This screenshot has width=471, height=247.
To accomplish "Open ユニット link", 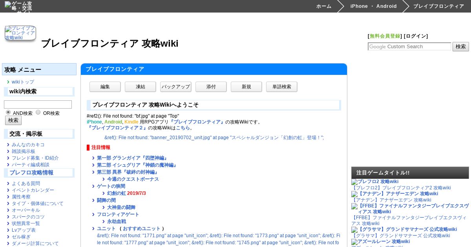I will 106,229.
